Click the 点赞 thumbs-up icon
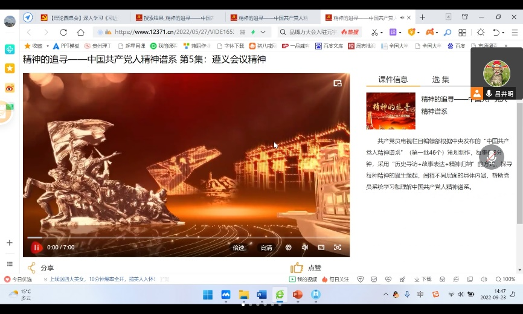 (297, 268)
